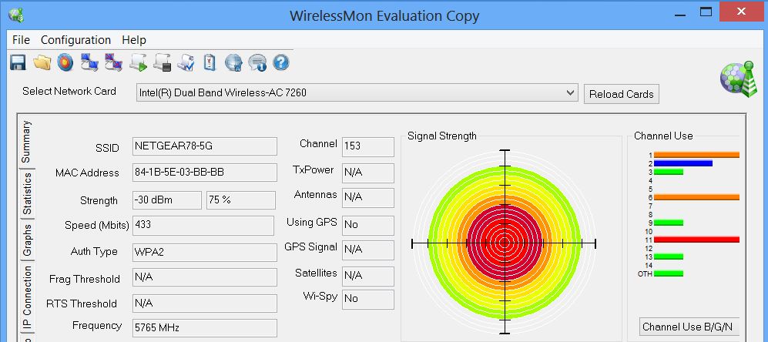Click the scroll with blue checkmark icon
The width and height of the screenshot is (768, 342).
click(186, 62)
